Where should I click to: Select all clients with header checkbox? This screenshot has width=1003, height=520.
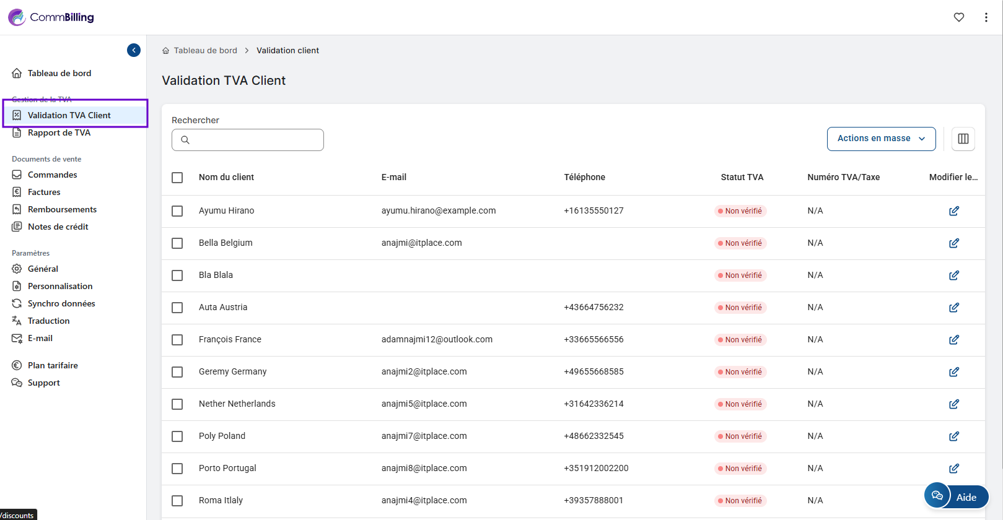pos(177,178)
